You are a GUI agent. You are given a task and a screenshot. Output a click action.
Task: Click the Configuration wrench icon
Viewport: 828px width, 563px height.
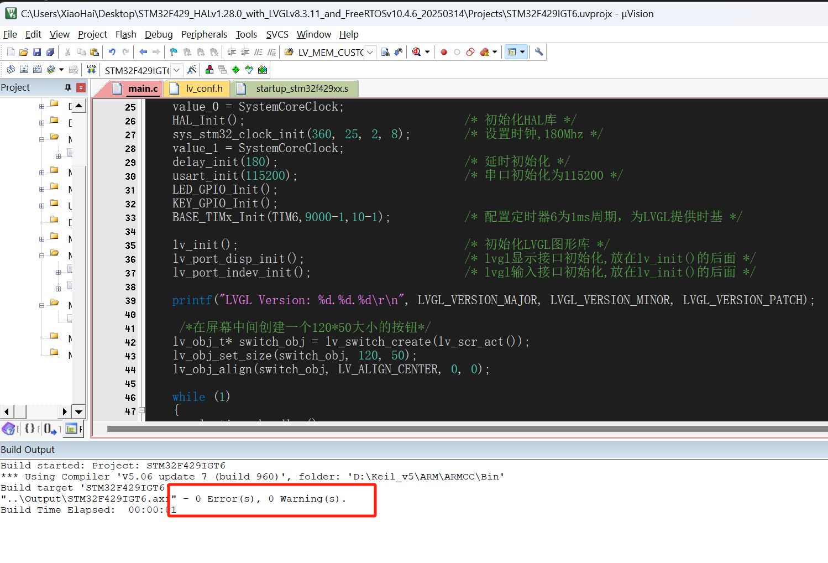click(539, 52)
